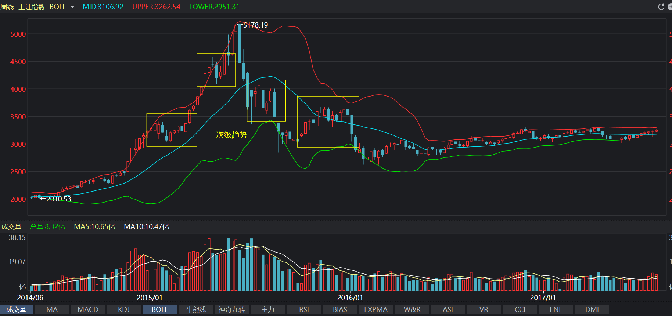Click the 上证指数 index name label
Image resolution: width=672 pixels, height=316 pixels.
(32, 7)
